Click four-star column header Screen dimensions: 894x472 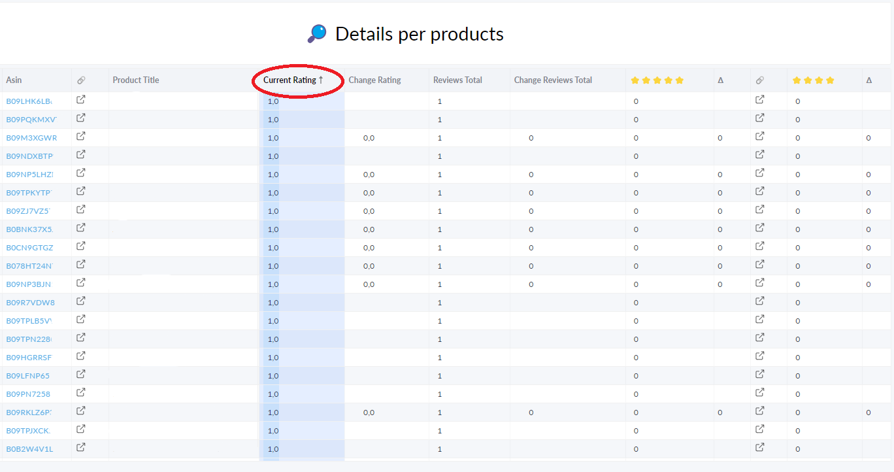813,80
